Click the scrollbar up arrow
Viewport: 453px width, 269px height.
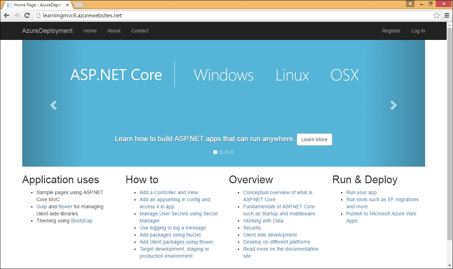coord(449,25)
